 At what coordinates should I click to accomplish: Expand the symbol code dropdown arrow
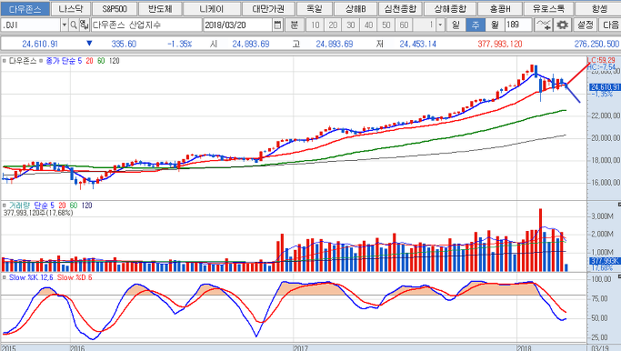(x=65, y=25)
